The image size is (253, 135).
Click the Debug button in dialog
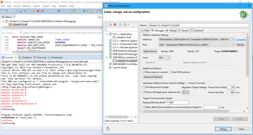point(223,129)
